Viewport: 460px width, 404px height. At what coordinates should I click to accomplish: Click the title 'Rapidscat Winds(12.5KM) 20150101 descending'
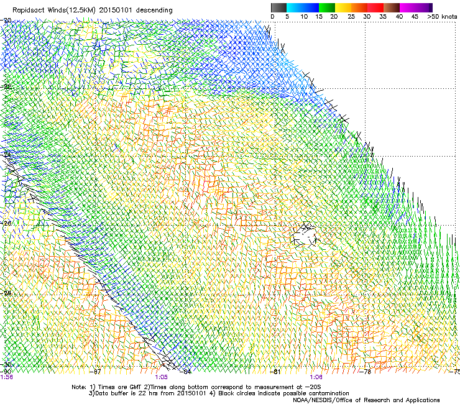tap(93, 10)
